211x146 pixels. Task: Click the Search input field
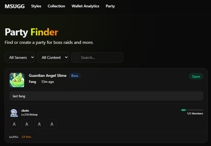click(97, 57)
